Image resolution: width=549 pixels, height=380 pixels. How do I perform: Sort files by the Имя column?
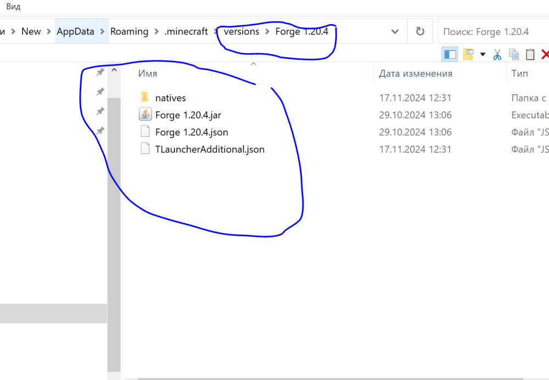(x=147, y=74)
